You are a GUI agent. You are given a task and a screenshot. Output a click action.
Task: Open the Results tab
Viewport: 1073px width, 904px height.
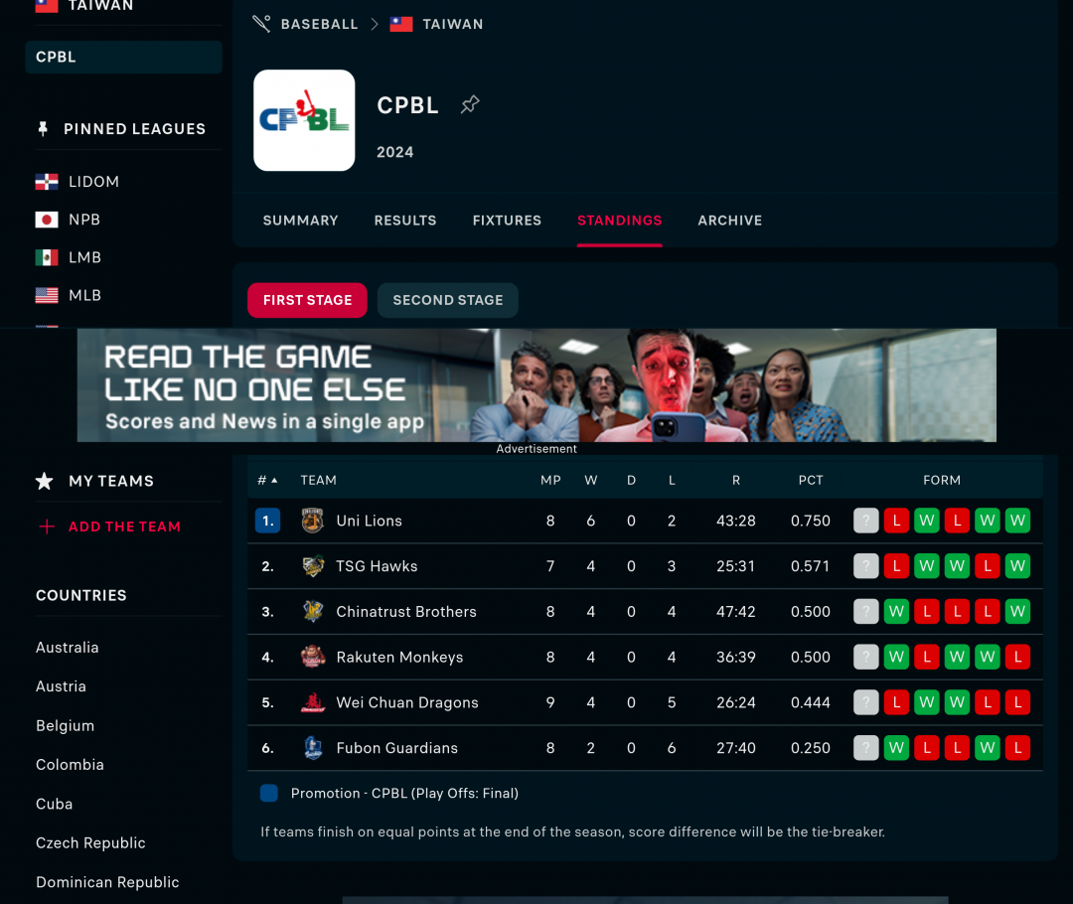point(405,221)
